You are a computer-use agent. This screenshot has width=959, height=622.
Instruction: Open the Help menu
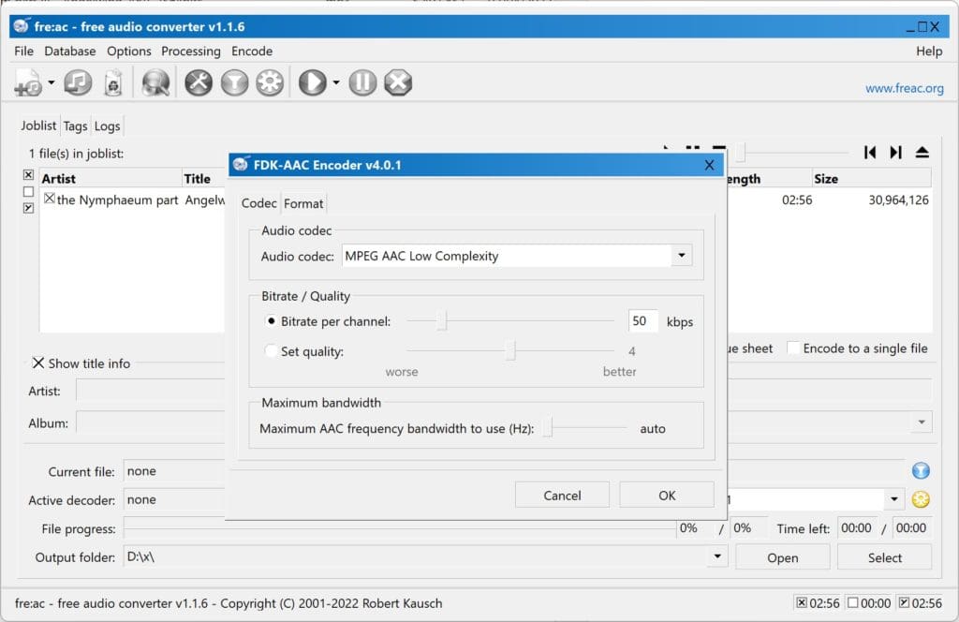pyautogui.click(x=928, y=52)
